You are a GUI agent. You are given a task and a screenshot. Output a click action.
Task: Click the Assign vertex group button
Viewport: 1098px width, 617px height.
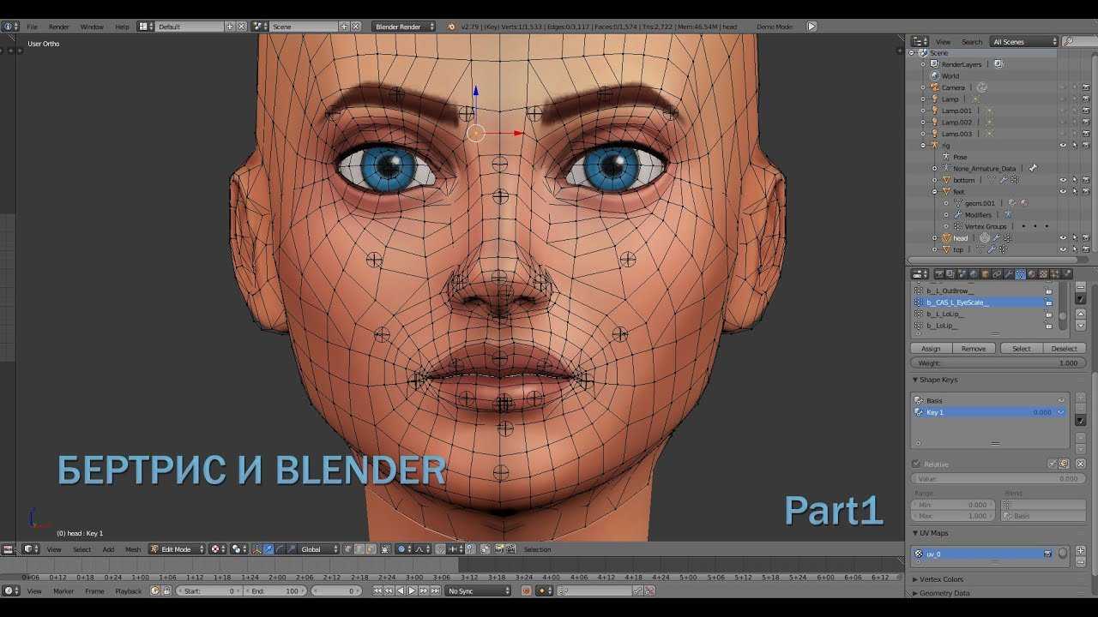click(x=932, y=349)
